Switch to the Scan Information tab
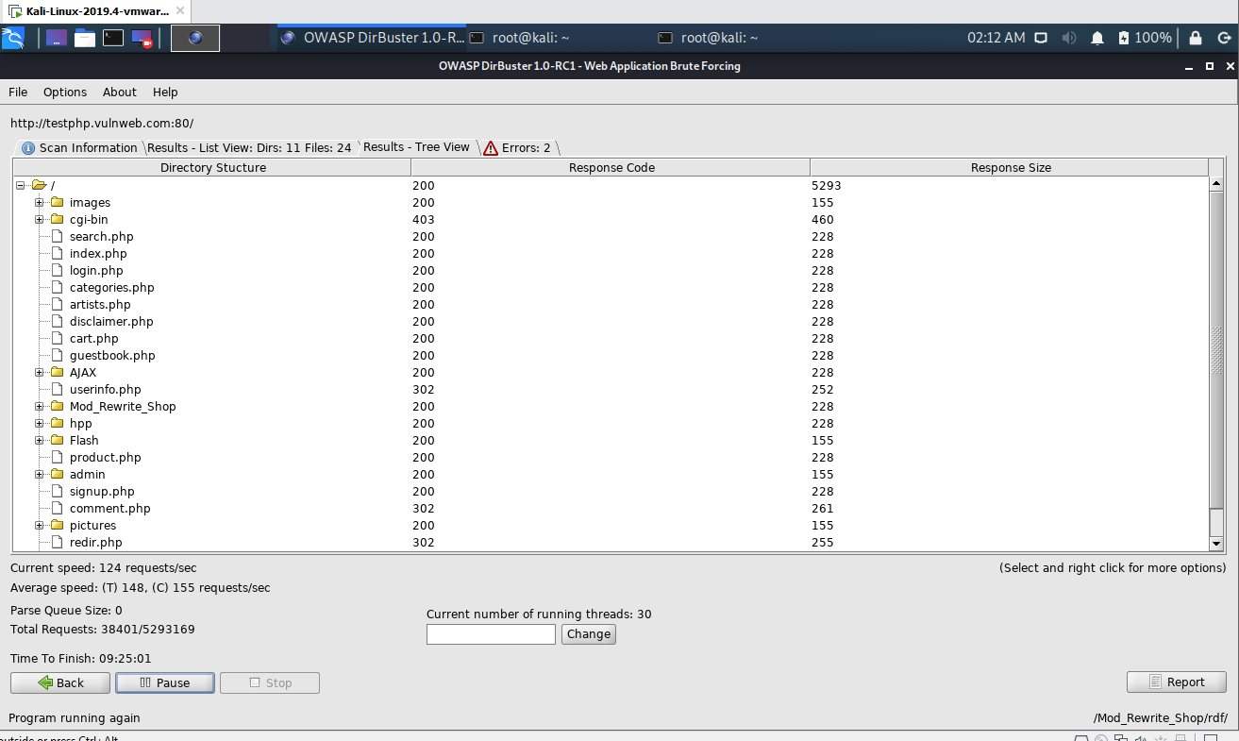Viewport: 1239px width, 741px height. (x=79, y=147)
